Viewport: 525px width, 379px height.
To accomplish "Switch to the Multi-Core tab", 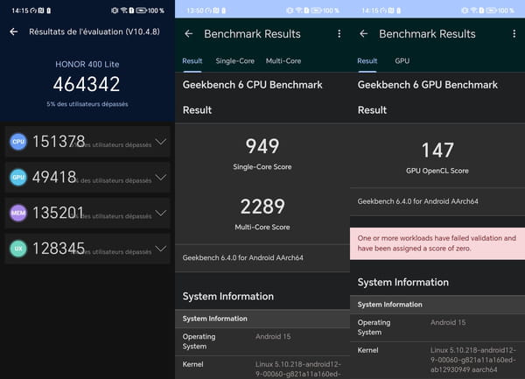I will click(283, 61).
